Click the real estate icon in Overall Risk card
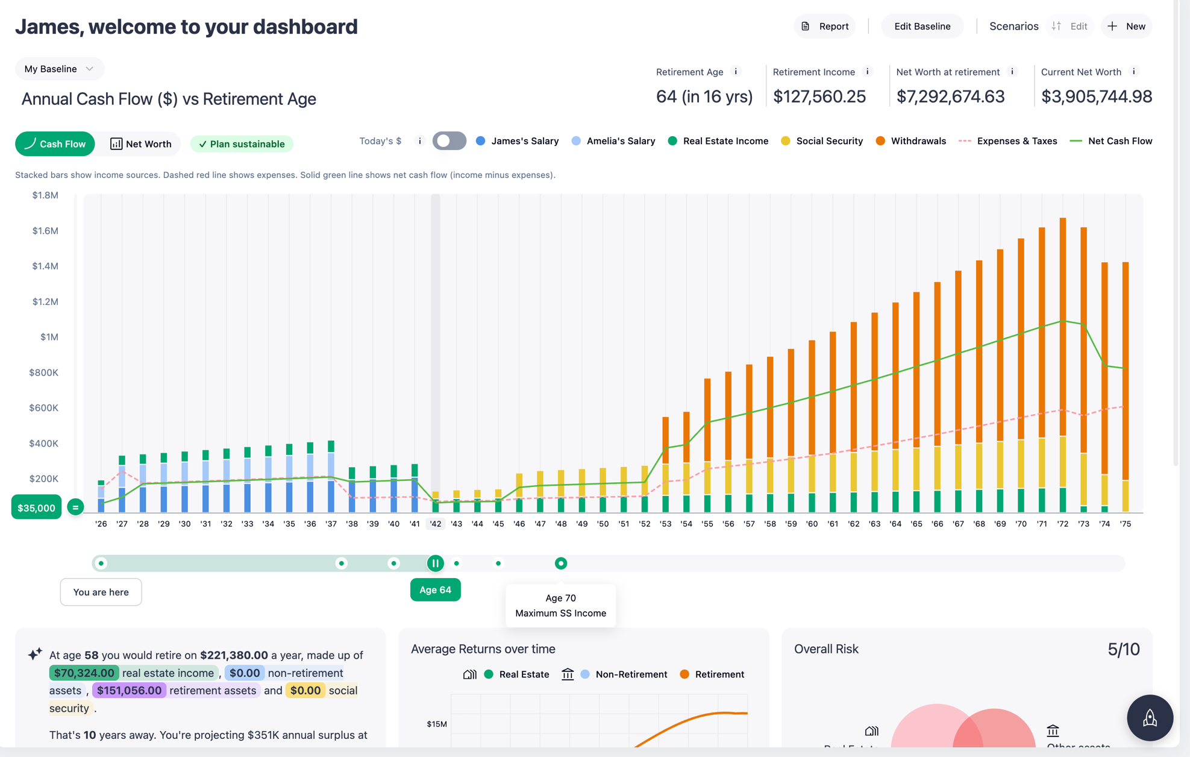 coord(872,731)
